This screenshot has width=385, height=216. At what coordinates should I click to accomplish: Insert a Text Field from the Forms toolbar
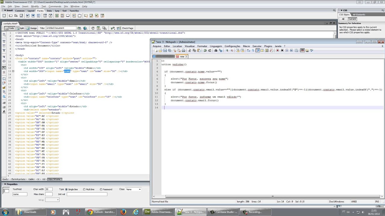click(11, 16)
